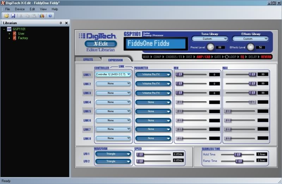Toggle DIST in the signal chain

(x=189, y=57)
